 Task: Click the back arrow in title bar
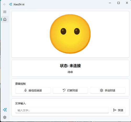point(5,4)
